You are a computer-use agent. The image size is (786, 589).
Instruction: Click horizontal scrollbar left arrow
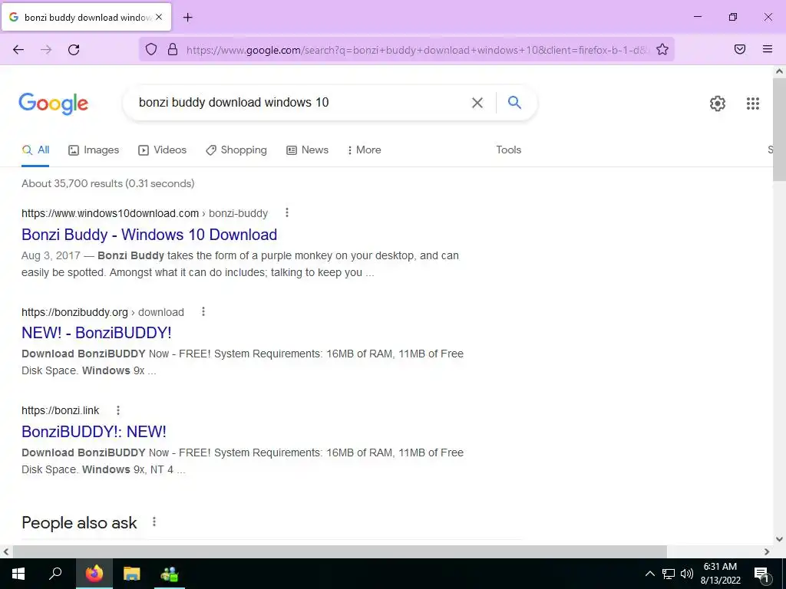[x=6, y=551]
